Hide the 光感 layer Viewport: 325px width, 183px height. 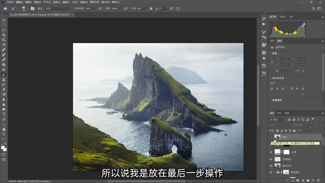coord(271,152)
